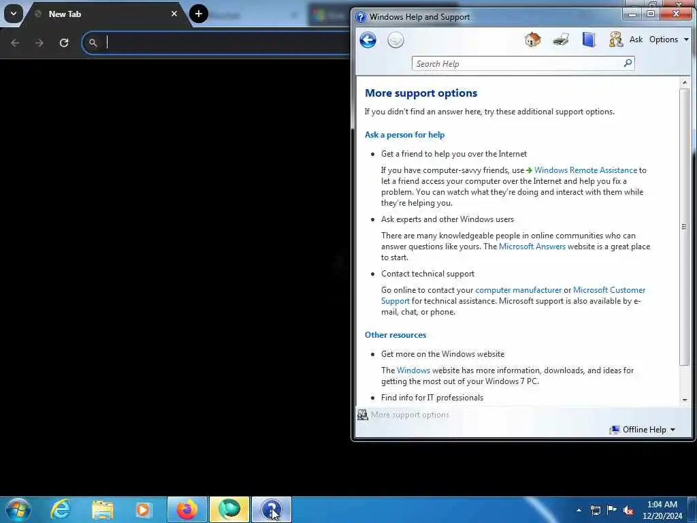Click the Help window title bar icon

pyautogui.click(x=361, y=17)
